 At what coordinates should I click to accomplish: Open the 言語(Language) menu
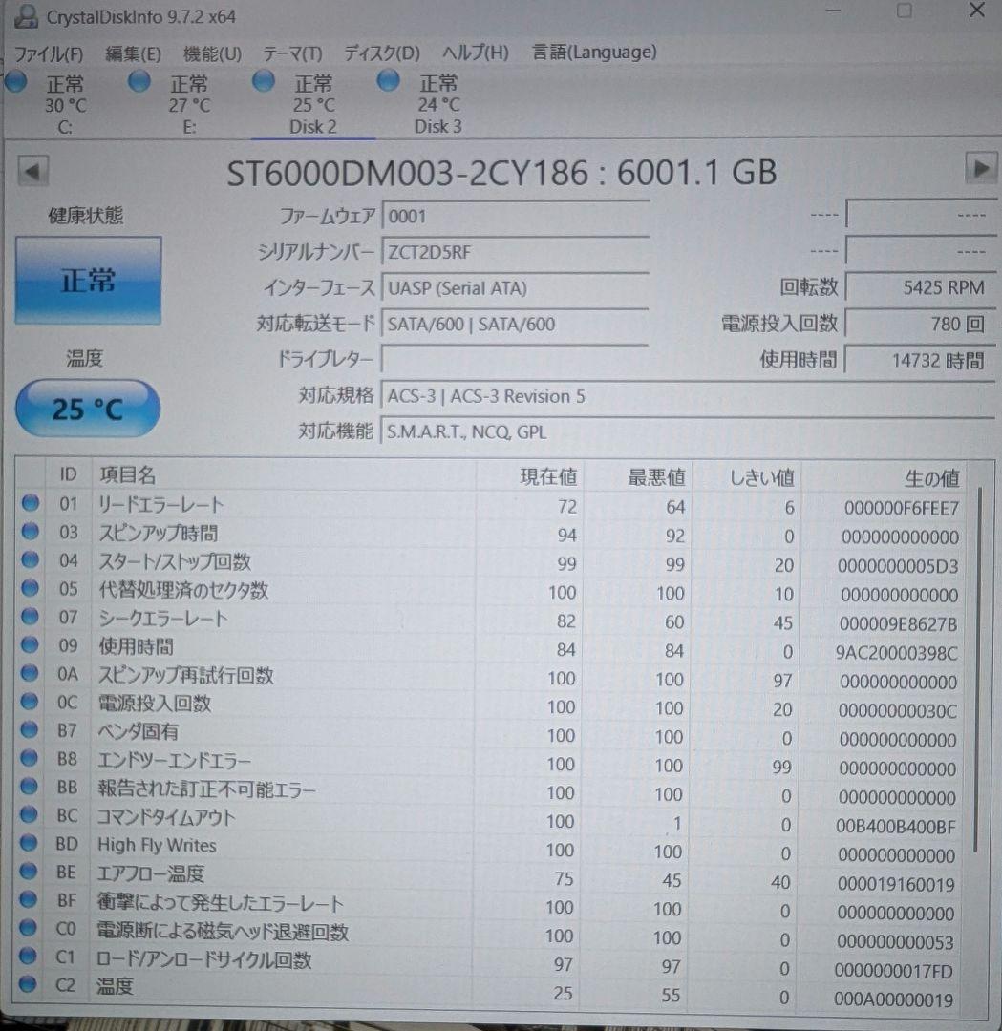(x=594, y=52)
